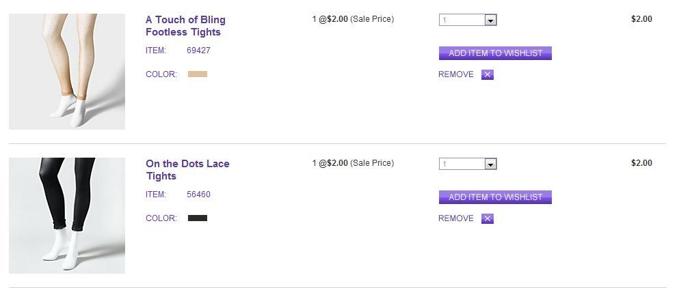
Task: Click the $2.00 line total for Dots Lace Tights
Action: [641, 163]
